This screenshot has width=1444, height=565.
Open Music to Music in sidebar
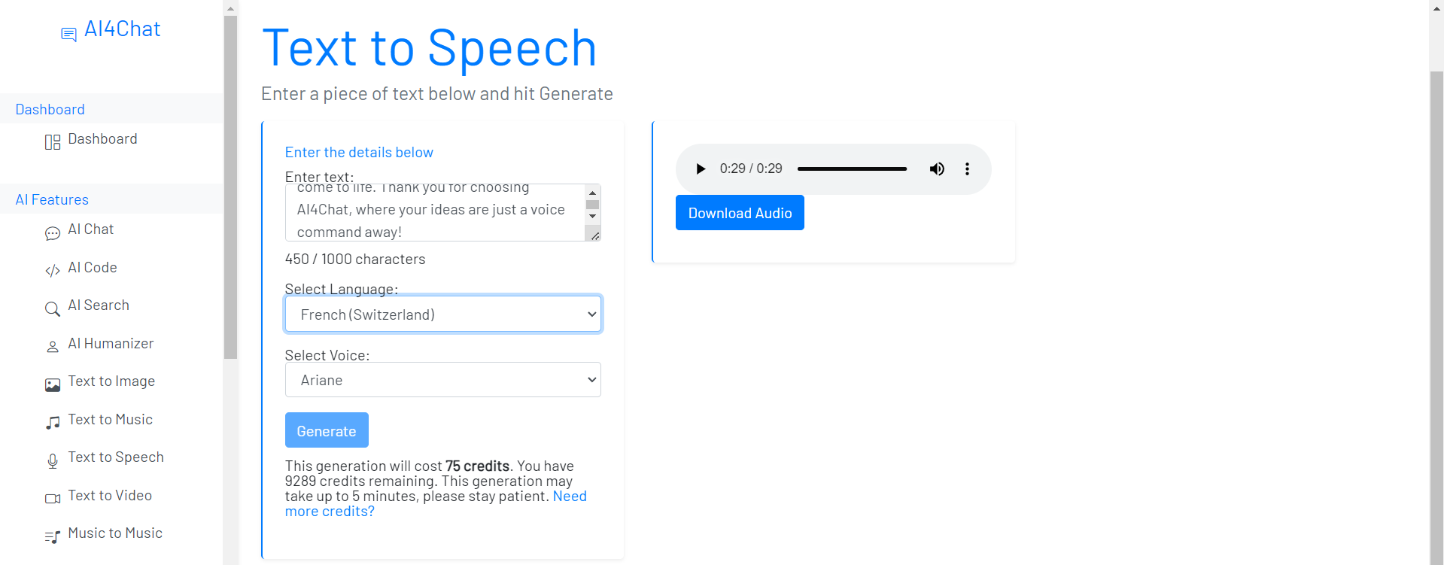(x=115, y=533)
